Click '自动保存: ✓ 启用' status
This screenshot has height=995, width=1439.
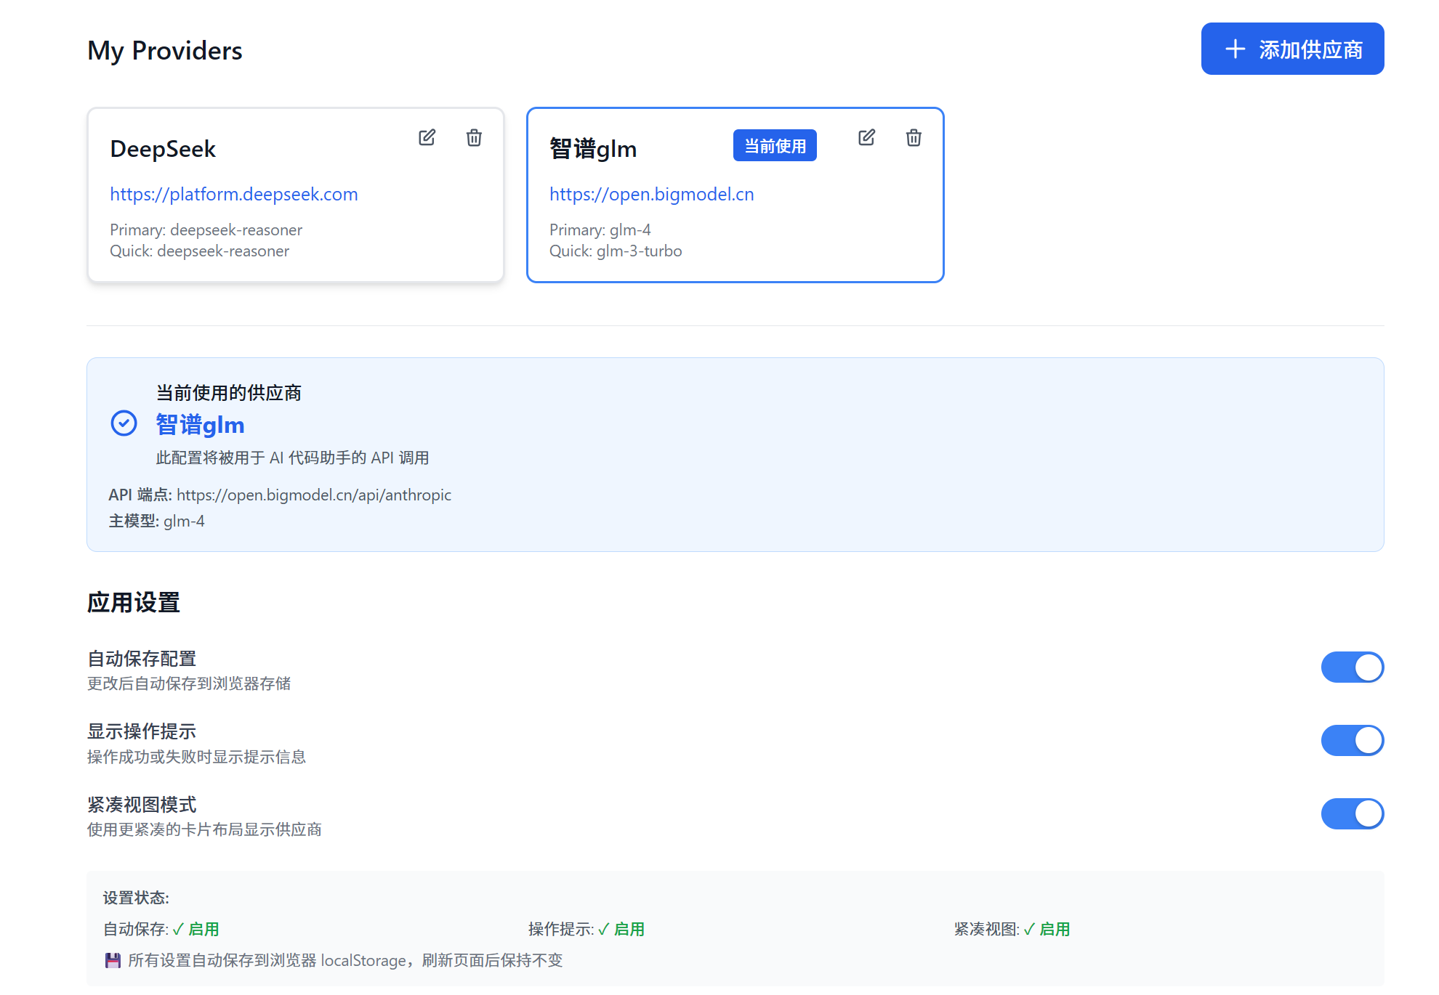tap(161, 929)
